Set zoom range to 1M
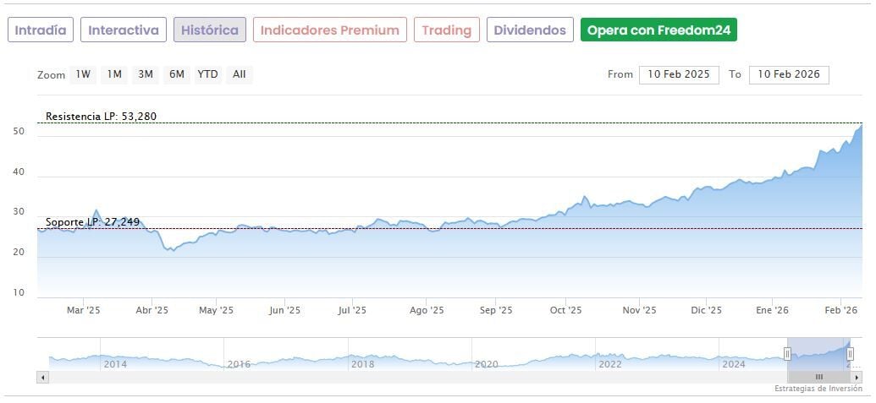This screenshot has width=876, height=403. pos(114,74)
